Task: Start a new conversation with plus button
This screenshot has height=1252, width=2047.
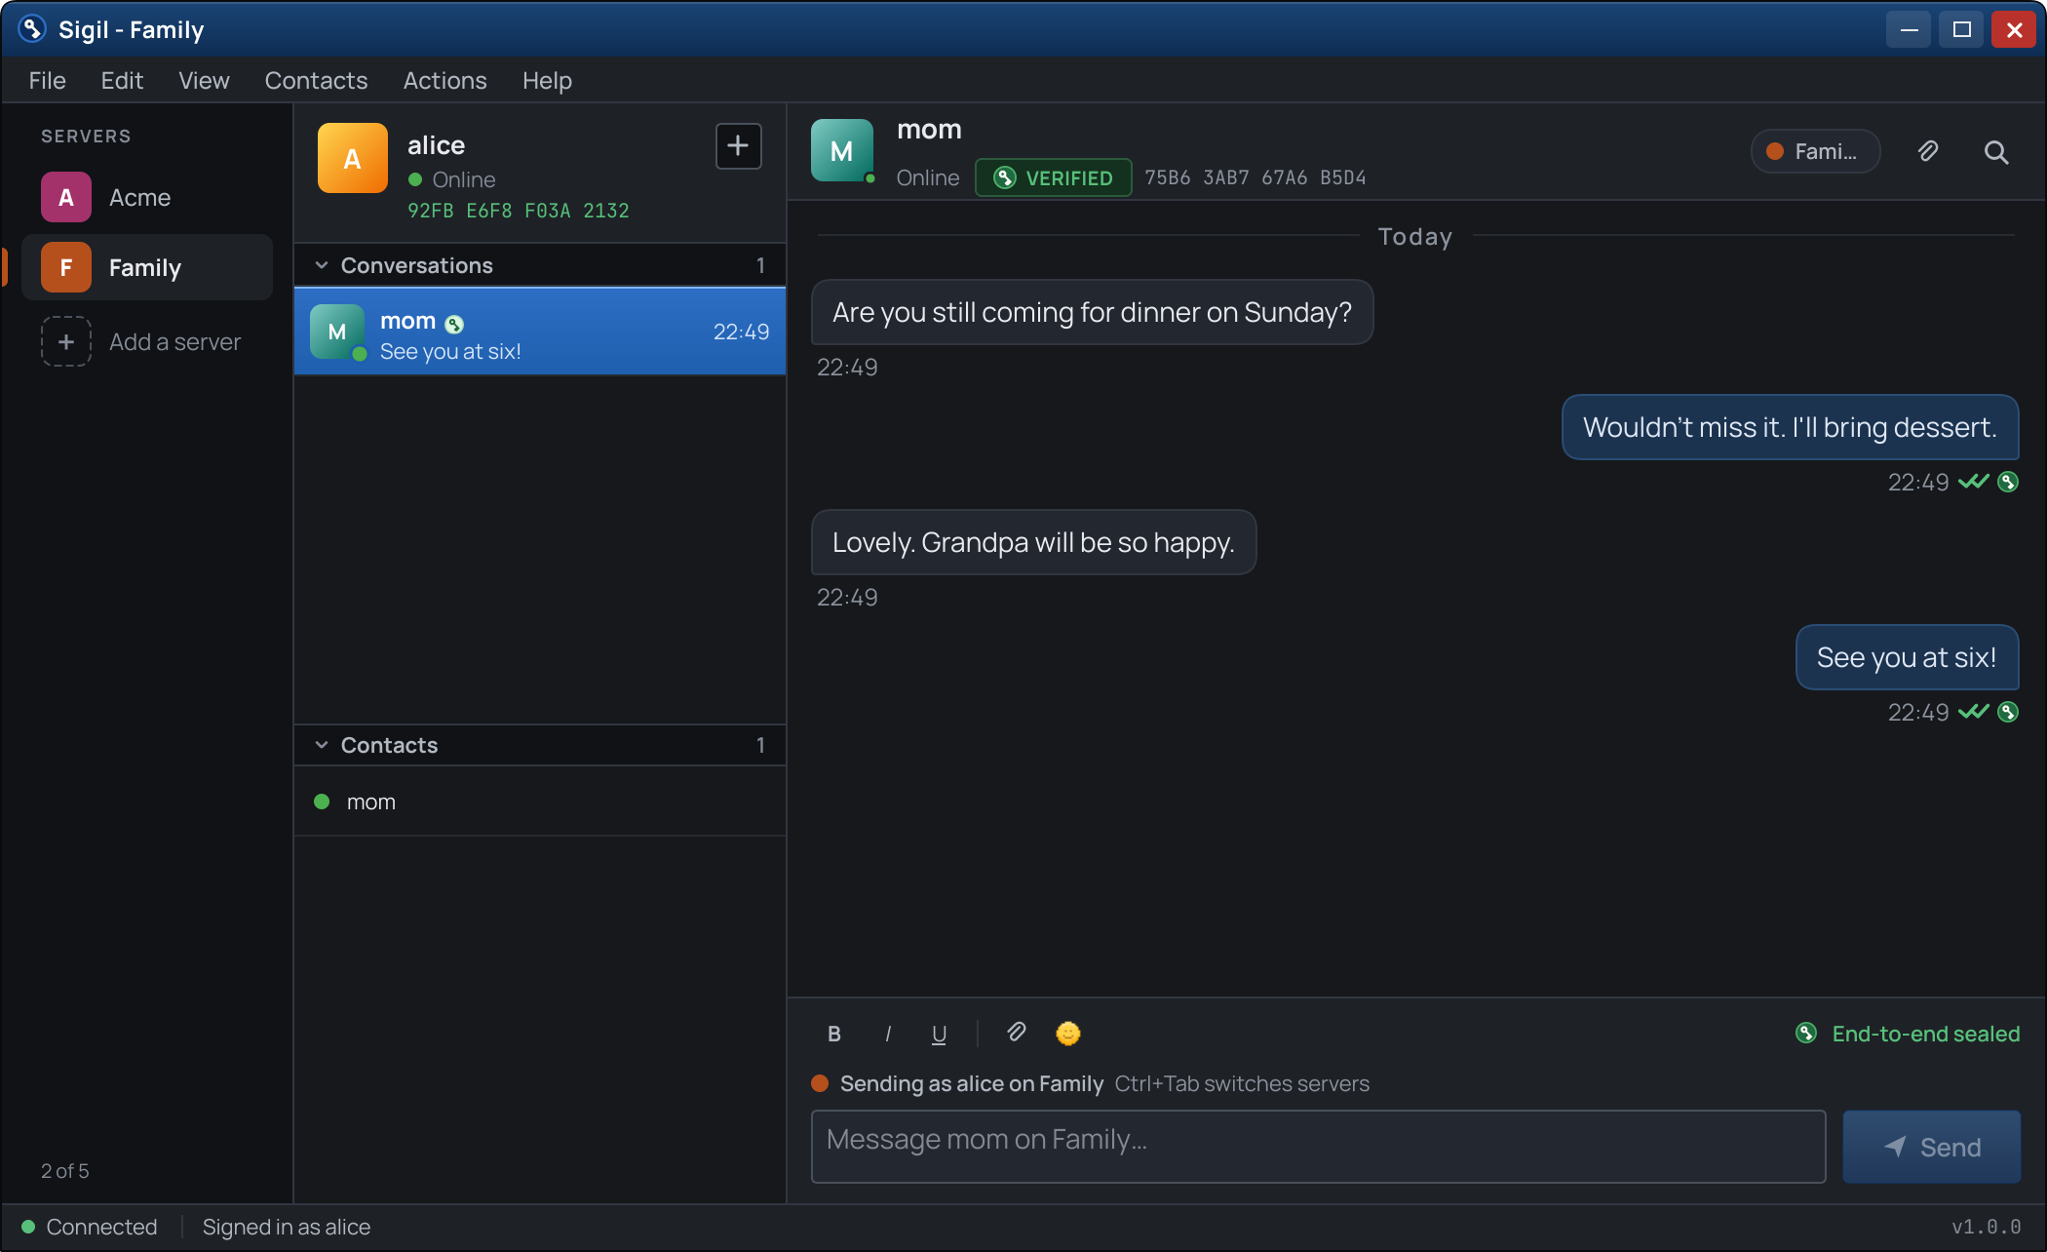Action: [739, 146]
